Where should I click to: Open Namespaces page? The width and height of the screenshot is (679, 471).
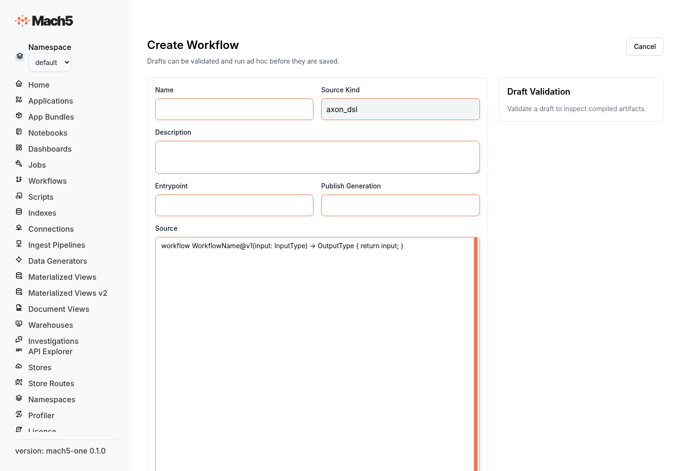[x=51, y=399]
